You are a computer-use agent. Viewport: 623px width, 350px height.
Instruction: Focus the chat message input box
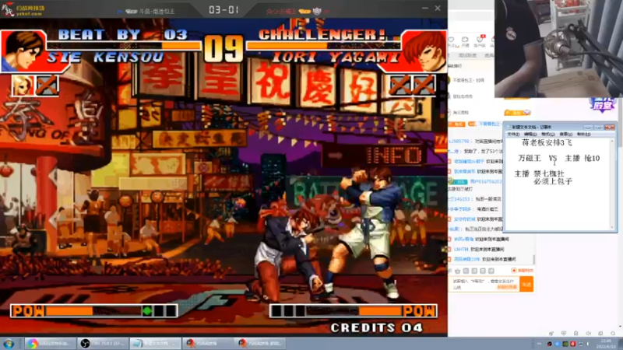click(x=484, y=284)
